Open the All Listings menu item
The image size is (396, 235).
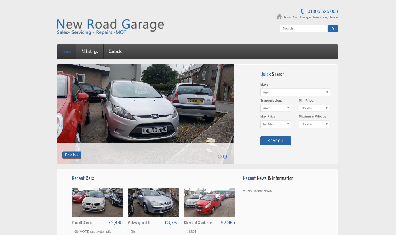coord(90,52)
